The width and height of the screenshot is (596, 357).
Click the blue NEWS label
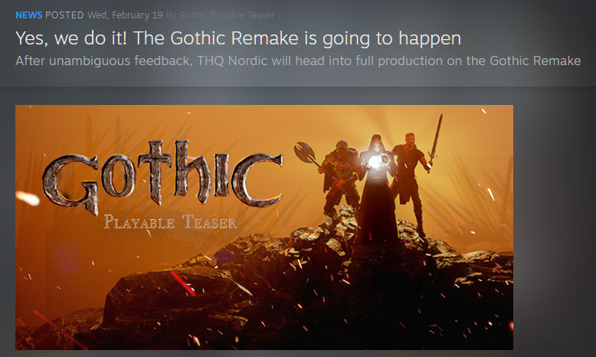(28, 15)
